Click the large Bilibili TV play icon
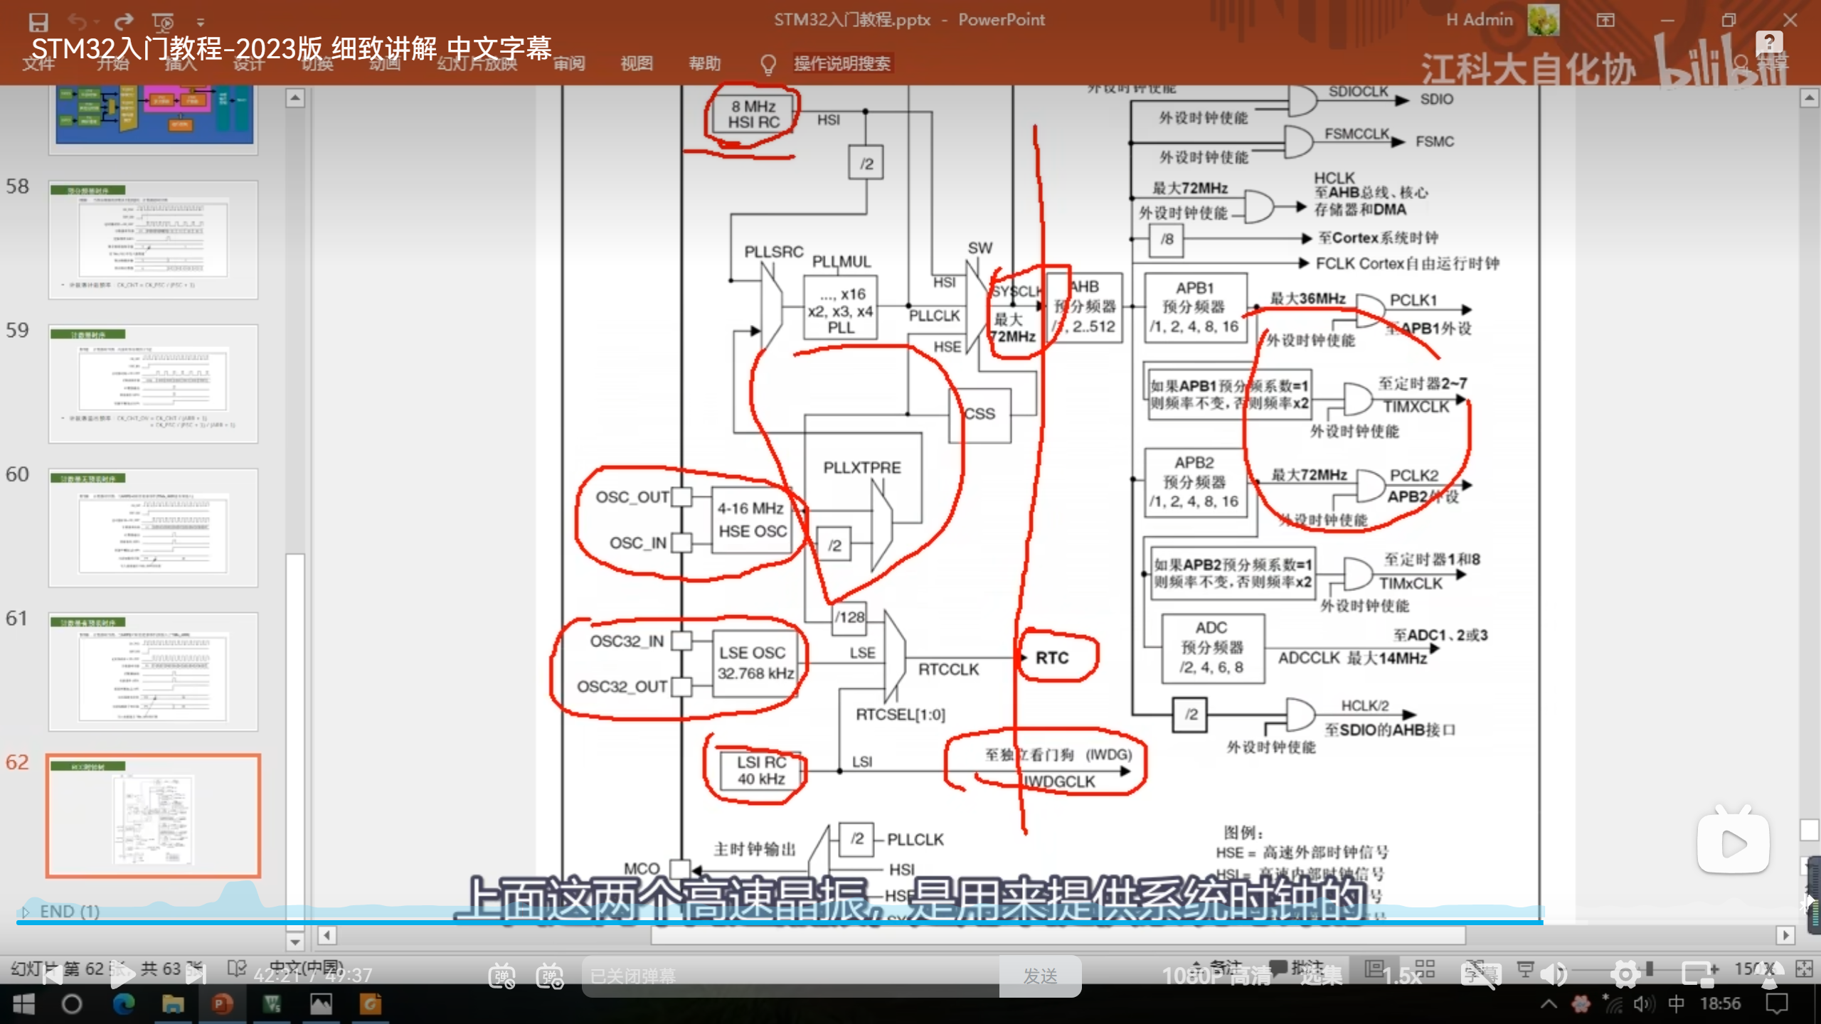This screenshot has height=1024, width=1821. click(x=1733, y=843)
